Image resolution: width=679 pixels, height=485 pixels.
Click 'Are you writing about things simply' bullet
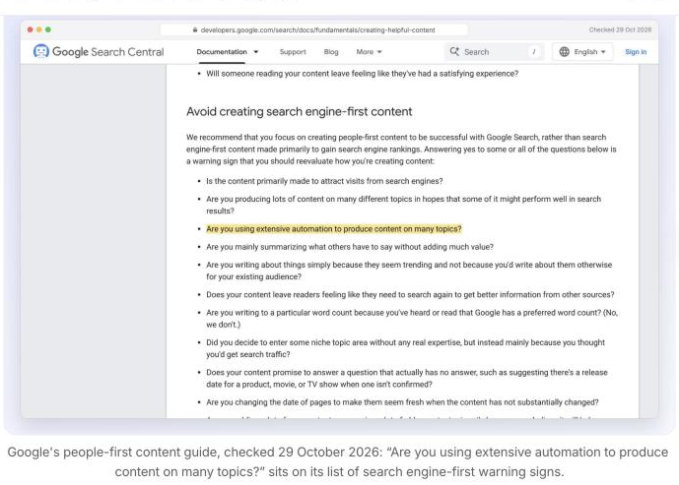click(x=409, y=271)
